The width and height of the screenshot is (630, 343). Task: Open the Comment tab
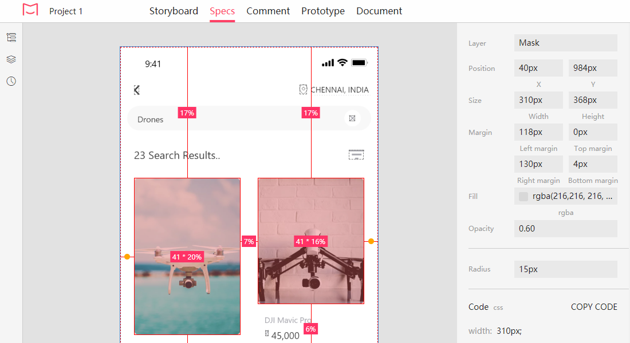[x=268, y=11]
